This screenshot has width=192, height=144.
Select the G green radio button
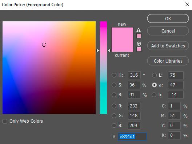pos(114,116)
